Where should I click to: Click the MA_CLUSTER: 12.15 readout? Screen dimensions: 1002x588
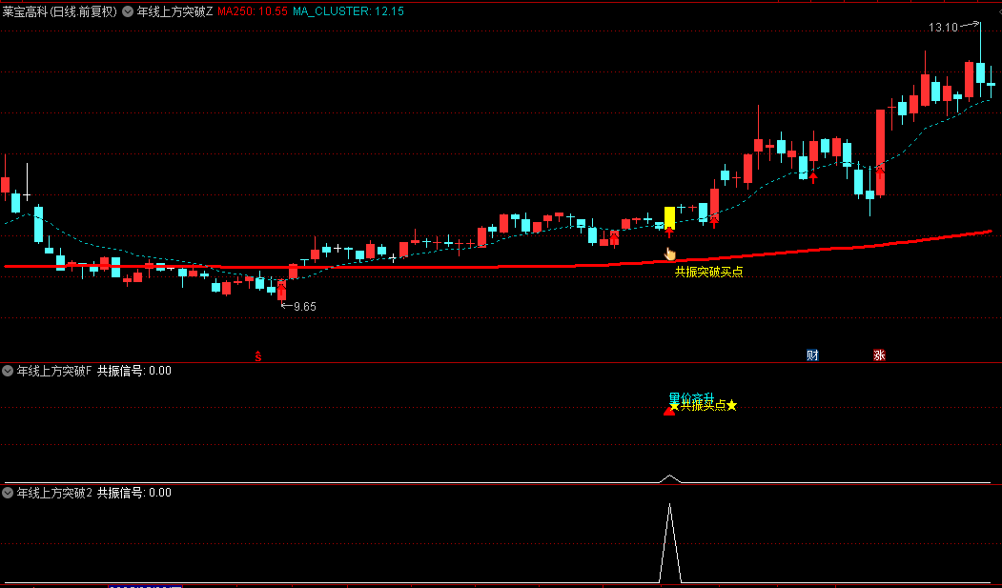[x=348, y=11]
